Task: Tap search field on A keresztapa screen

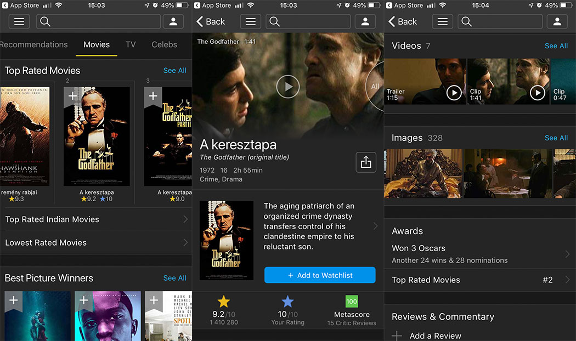Action: click(308, 22)
